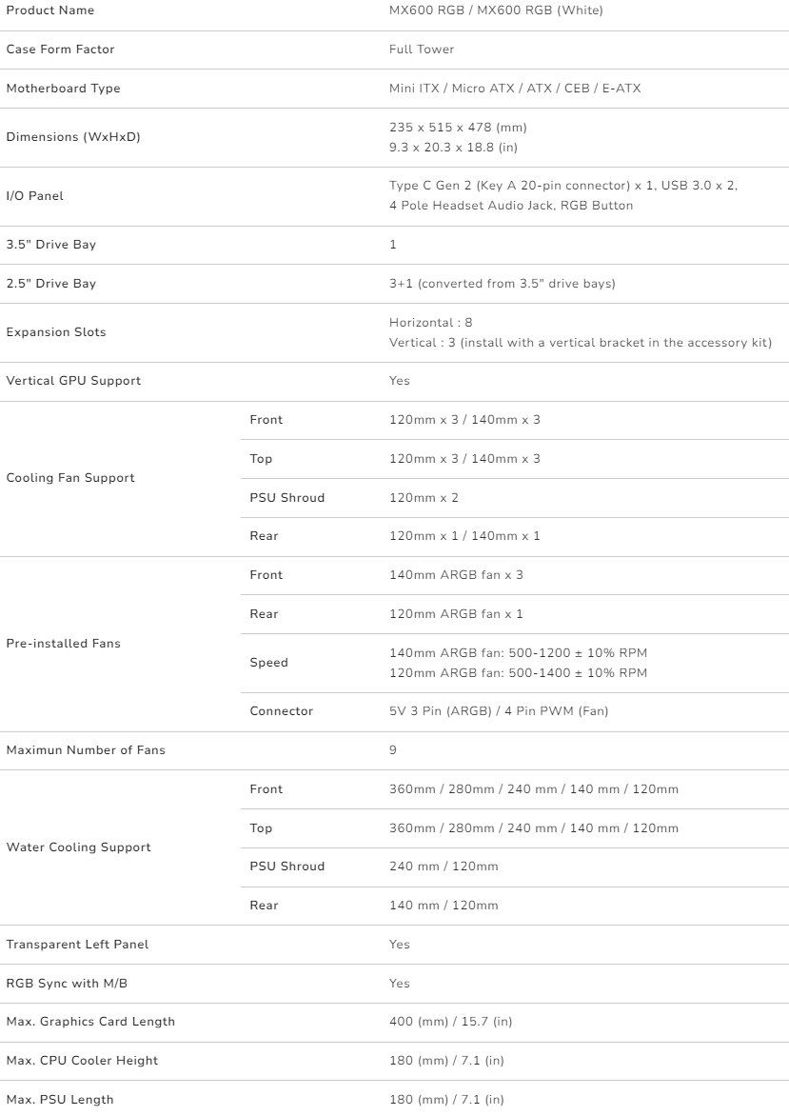Screen dimensions: 789x1116
Task: Select the 240 mm / 120mm PSU Shroud value
Action: [444, 867]
